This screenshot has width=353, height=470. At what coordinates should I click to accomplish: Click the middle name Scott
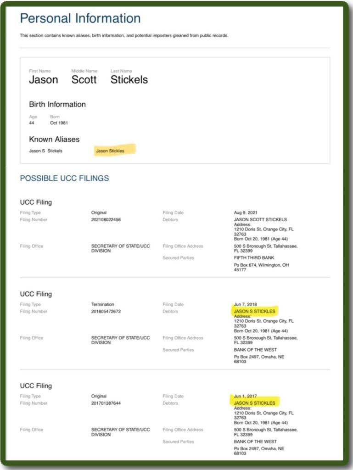pyautogui.click(x=84, y=79)
